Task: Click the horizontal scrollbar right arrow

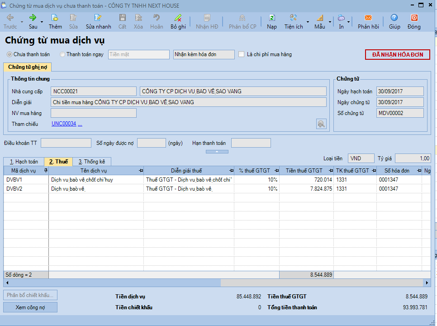Action: tap(427, 283)
